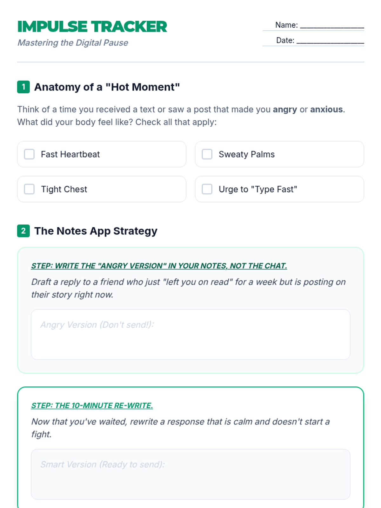The image size is (381, 508).
Task: Click the bold word "anxious"
Action: coord(326,110)
